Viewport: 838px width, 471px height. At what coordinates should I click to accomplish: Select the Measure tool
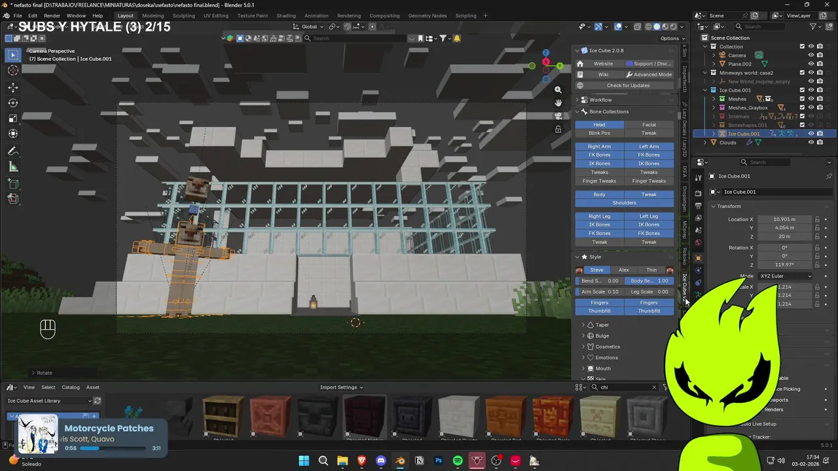click(x=13, y=167)
